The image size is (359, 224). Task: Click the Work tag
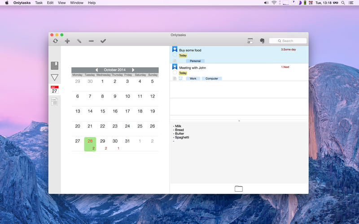point(193,78)
